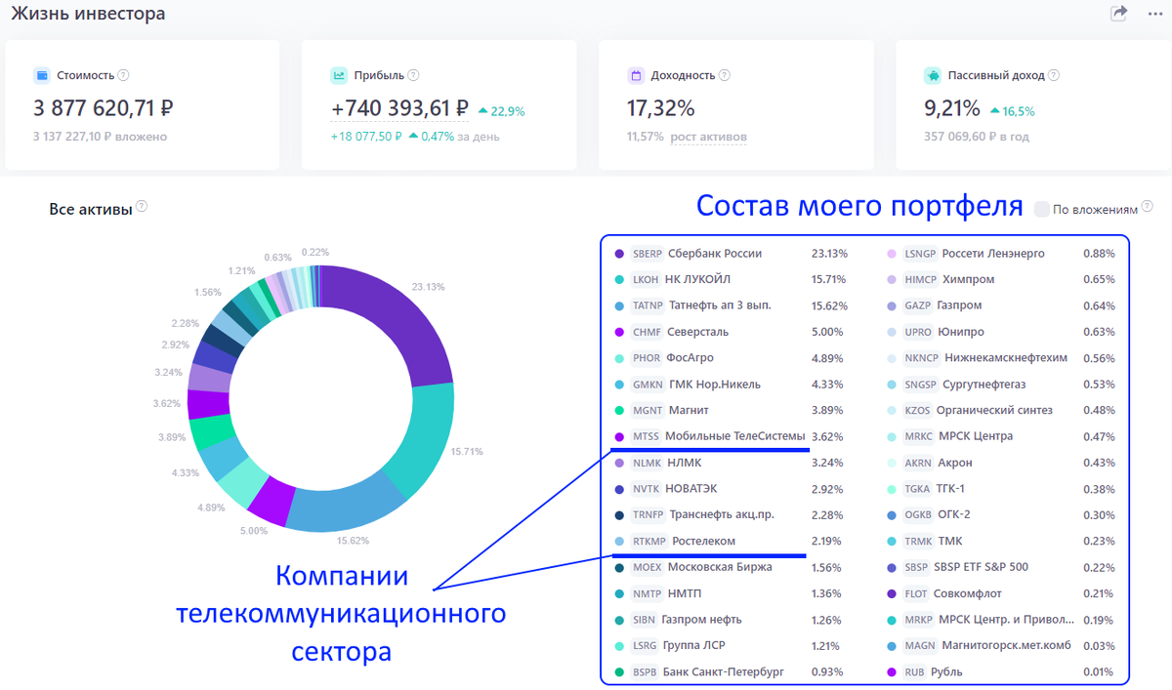
Task: Click the Жизнь инвестора page title
Action: [88, 14]
